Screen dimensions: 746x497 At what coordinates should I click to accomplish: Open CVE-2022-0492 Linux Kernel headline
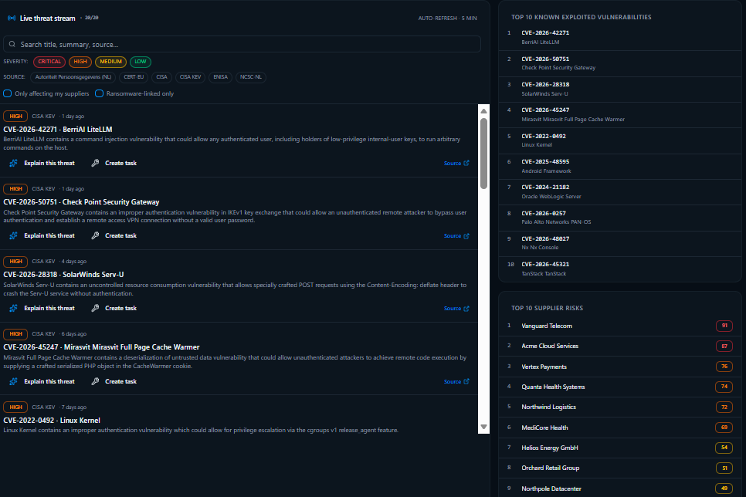(x=52, y=421)
